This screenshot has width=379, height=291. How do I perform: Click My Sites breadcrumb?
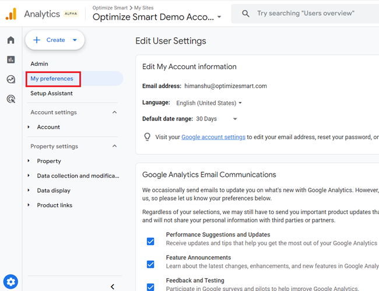pyautogui.click(x=144, y=8)
